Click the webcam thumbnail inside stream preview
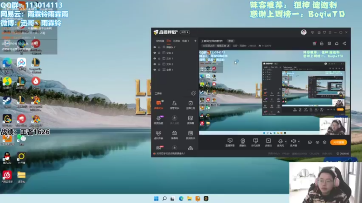The image size is (362, 203). click(x=334, y=126)
